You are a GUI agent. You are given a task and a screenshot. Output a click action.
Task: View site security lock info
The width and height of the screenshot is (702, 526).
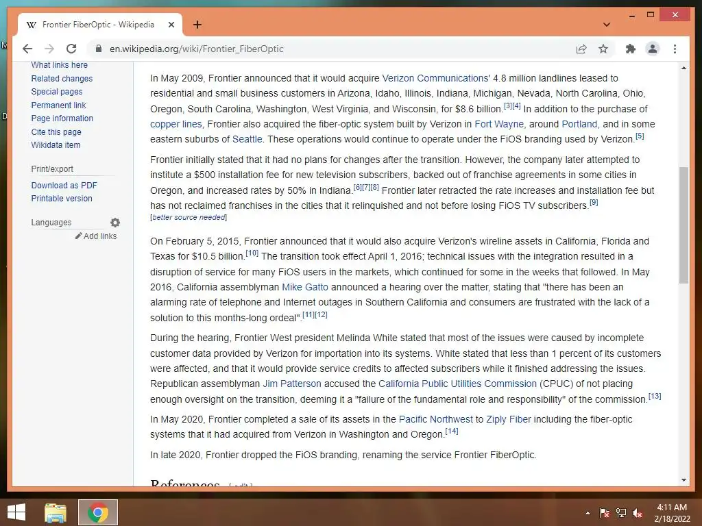point(99,49)
